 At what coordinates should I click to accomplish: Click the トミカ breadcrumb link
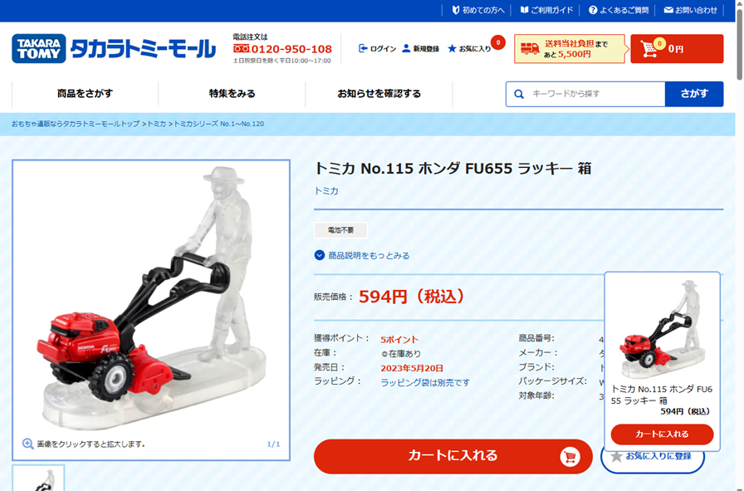click(157, 124)
